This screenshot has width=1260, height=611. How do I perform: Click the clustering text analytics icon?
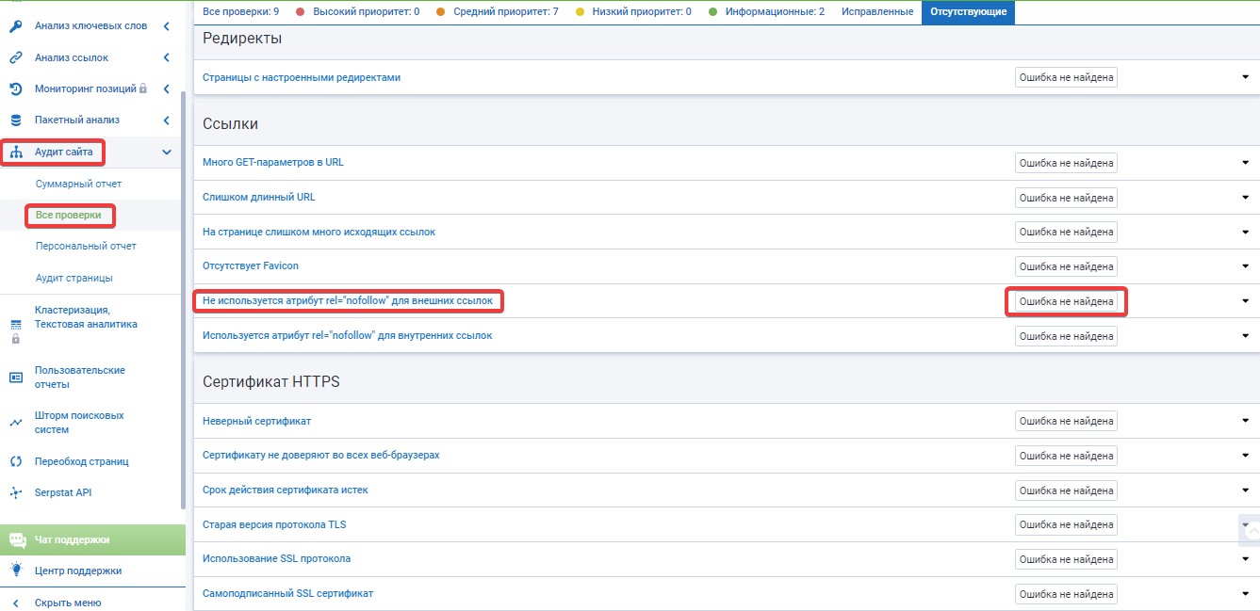coord(15,324)
